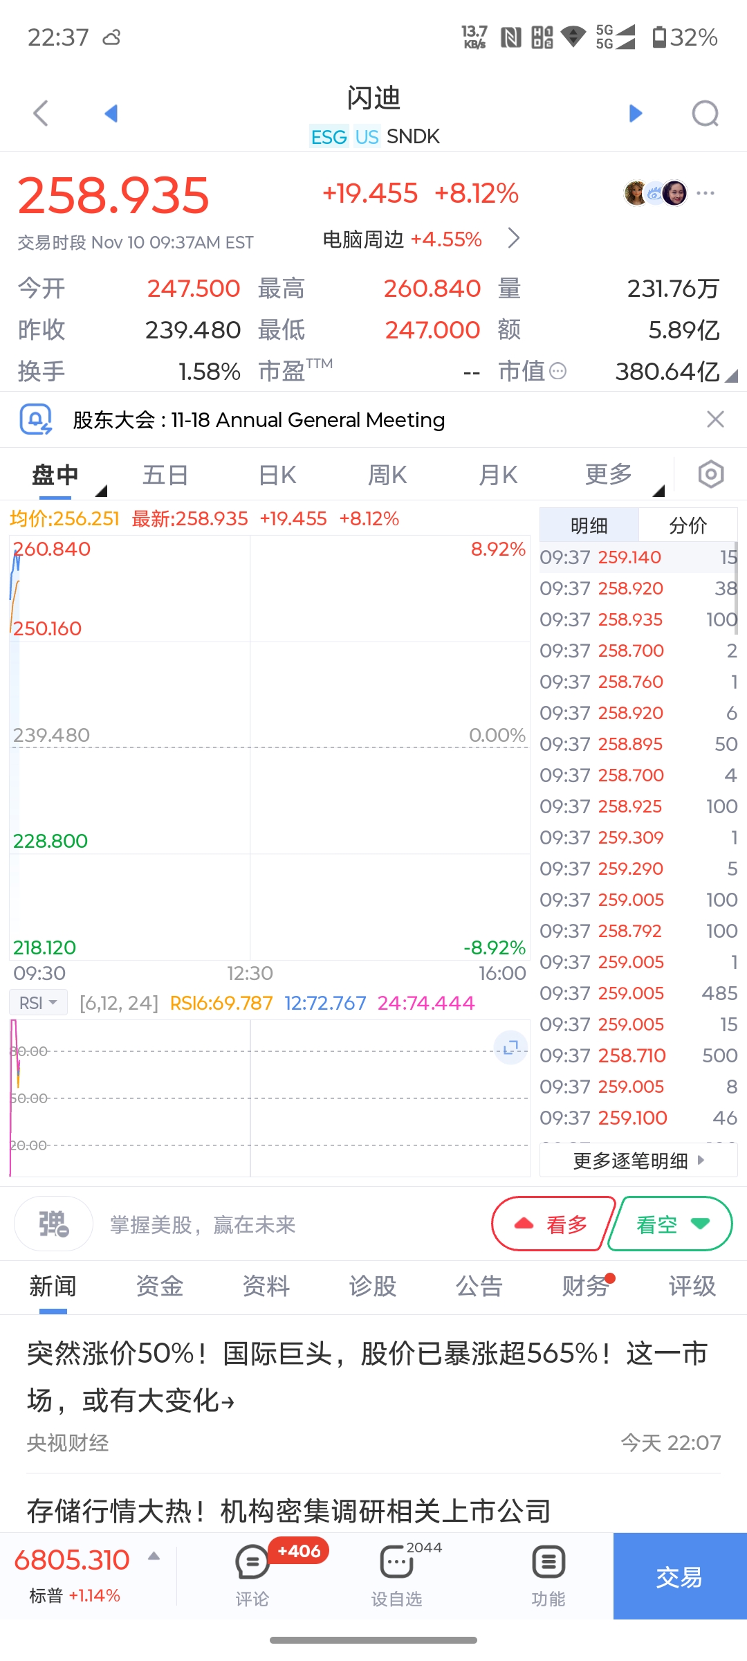Image resolution: width=747 pixels, height=1661 pixels.
Task: Tap the blue 交易 trade button
Action: tap(680, 1576)
